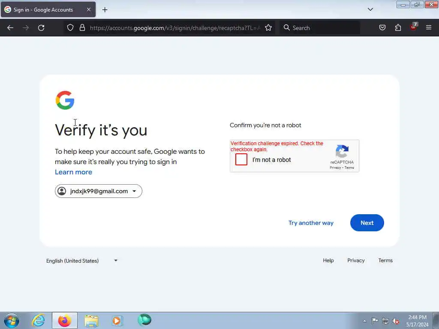
Task: Click the Firefox Search box
Action: point(320,28)
